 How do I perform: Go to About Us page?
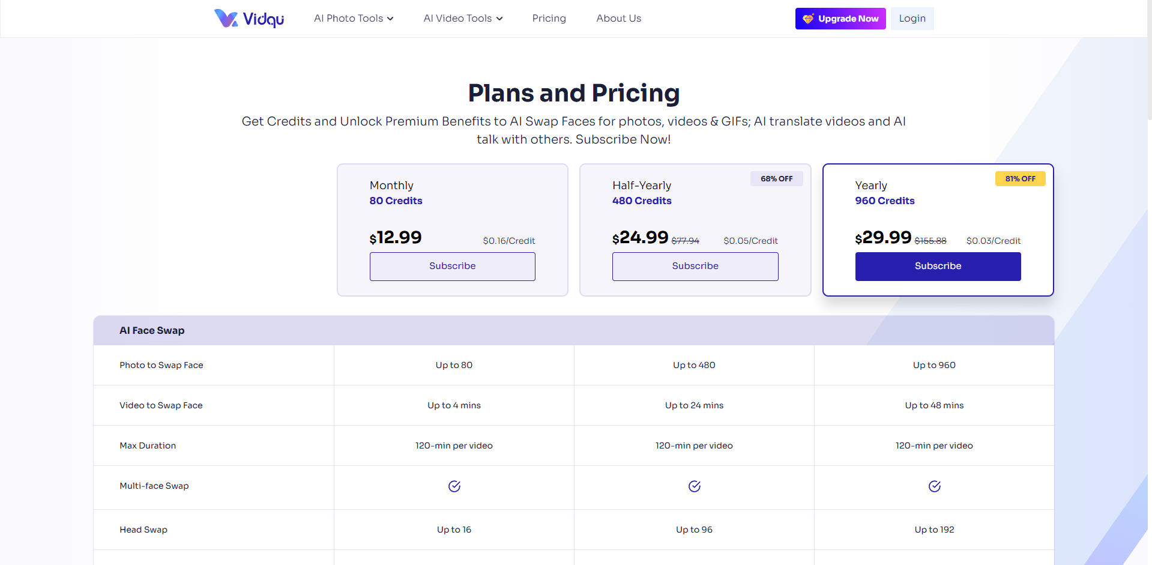[618, 19]
